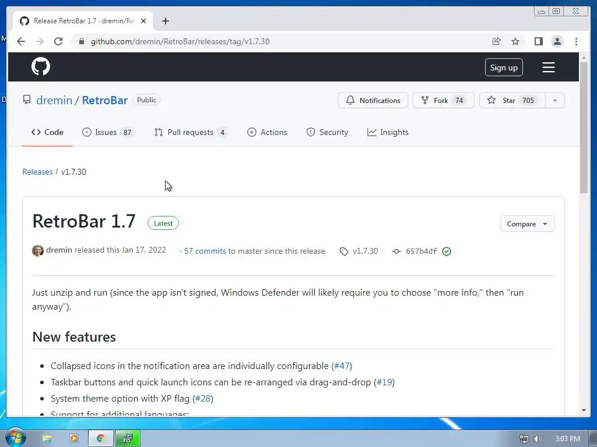Click the green taskbar application icon
This screenshot has height=447, width=597.
point(128,439)
